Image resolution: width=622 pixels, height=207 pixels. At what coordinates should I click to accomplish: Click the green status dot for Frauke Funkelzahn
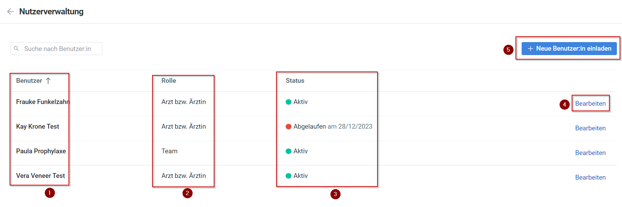288,102
